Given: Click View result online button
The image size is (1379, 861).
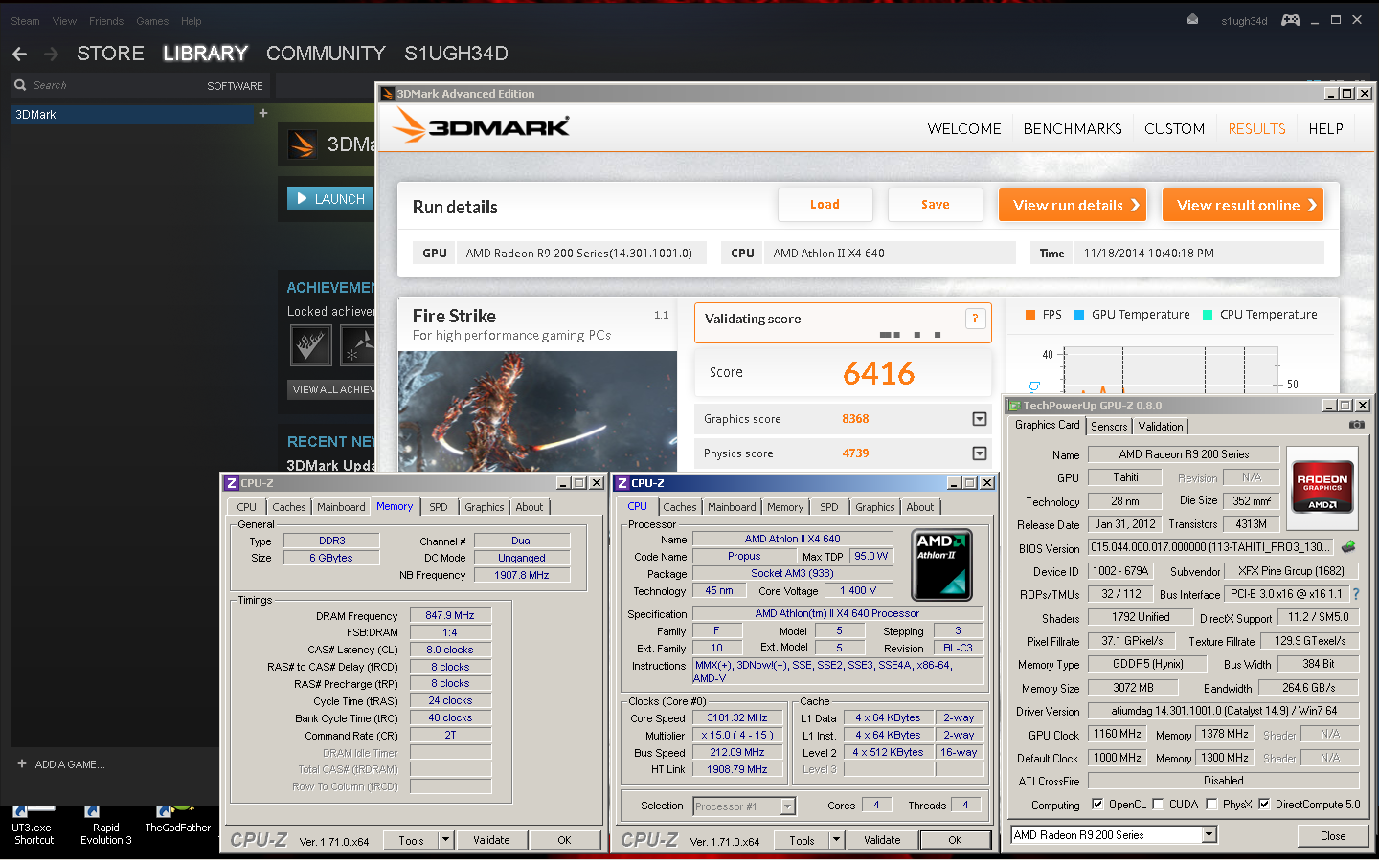Looking at the screenshot, I should click(x=1243, y=205).
